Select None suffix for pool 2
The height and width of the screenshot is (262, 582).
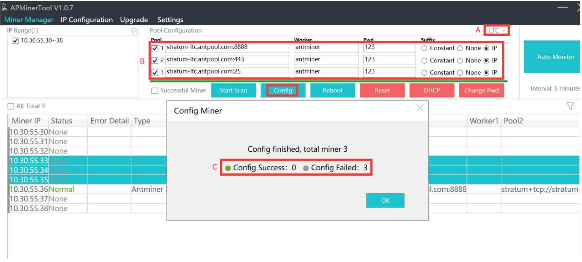point(460,61)
